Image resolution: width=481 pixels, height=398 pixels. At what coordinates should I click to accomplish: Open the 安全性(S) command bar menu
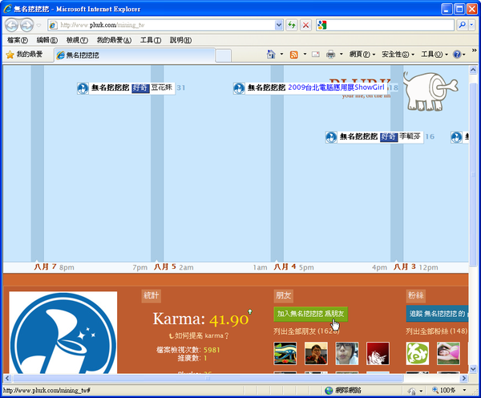pos(398,55)
